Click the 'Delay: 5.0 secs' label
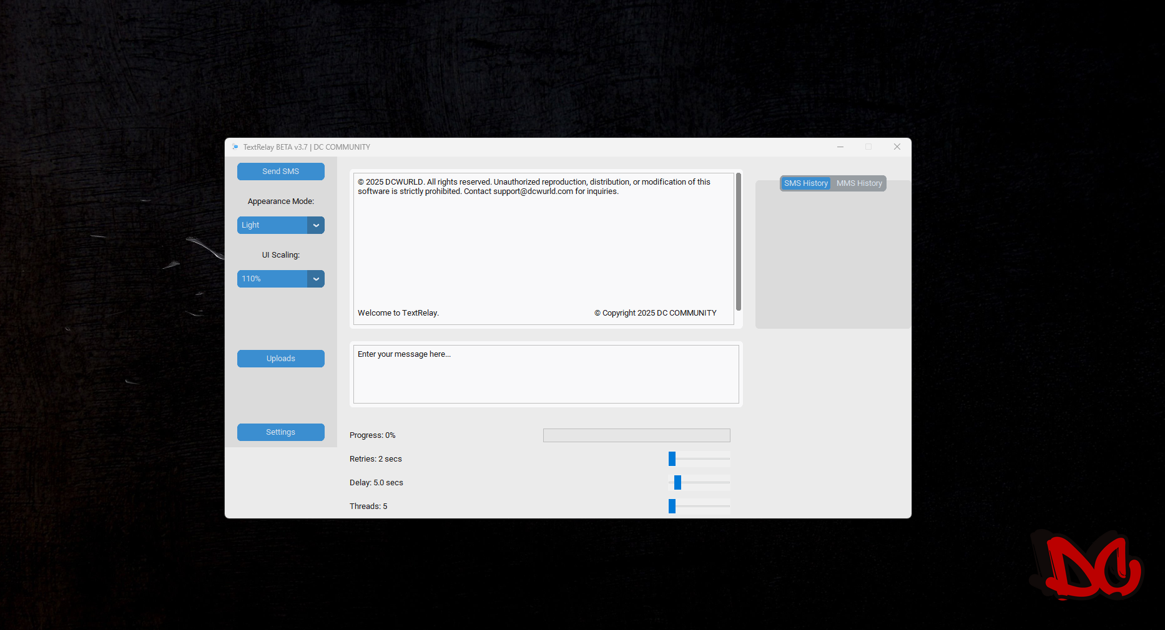This screenshot has height=630, width=1165. (x=376, y=483)
